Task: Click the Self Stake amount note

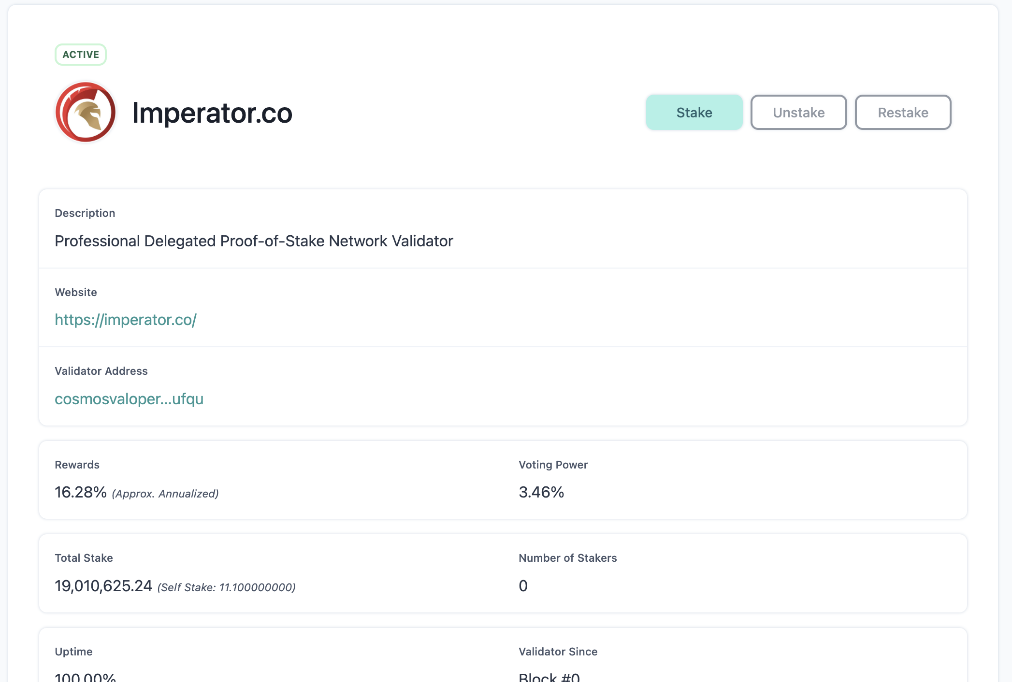Action: (227, 587)
